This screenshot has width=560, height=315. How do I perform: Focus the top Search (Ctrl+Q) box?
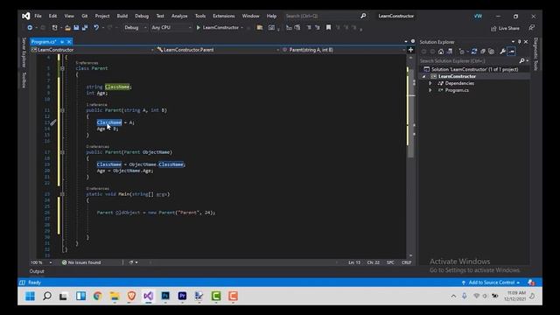click(x=325, y=16)
